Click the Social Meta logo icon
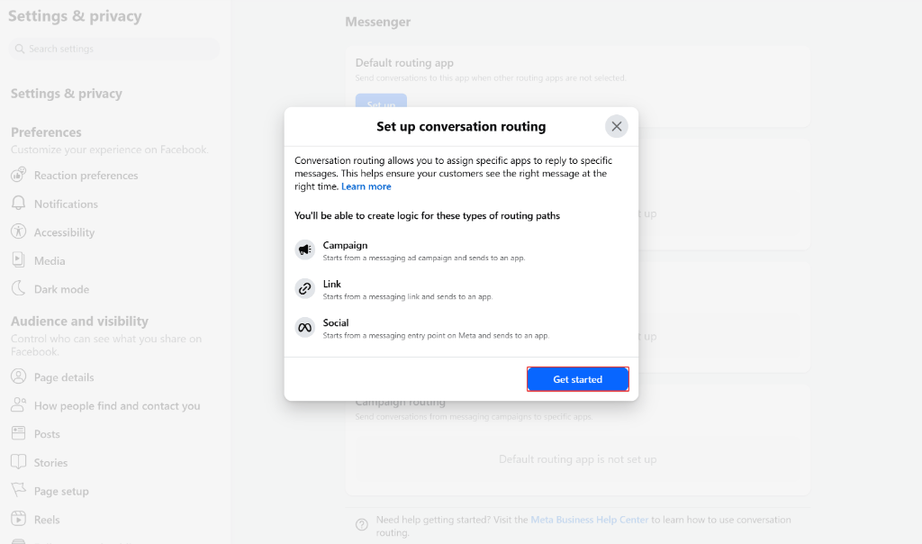This screenshot has height=544, width=922. coord(304,328)
